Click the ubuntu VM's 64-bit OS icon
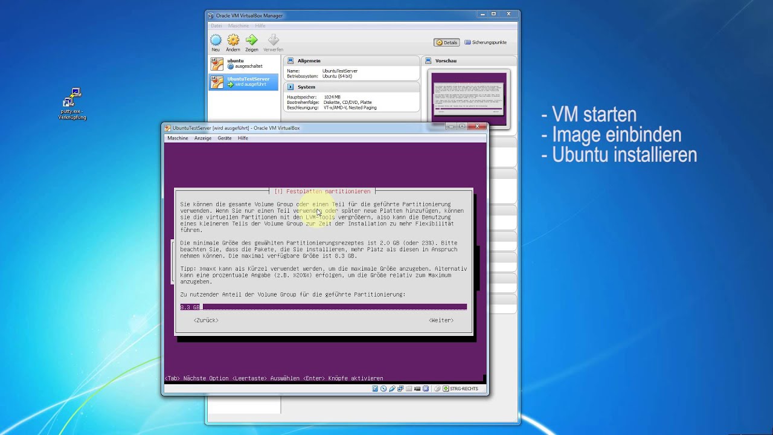 coord(217,63)
